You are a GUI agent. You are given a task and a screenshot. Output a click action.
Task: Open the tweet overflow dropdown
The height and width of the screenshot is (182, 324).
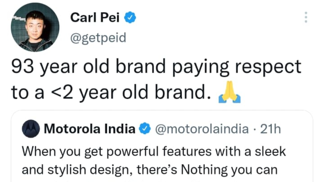(306, 17)
